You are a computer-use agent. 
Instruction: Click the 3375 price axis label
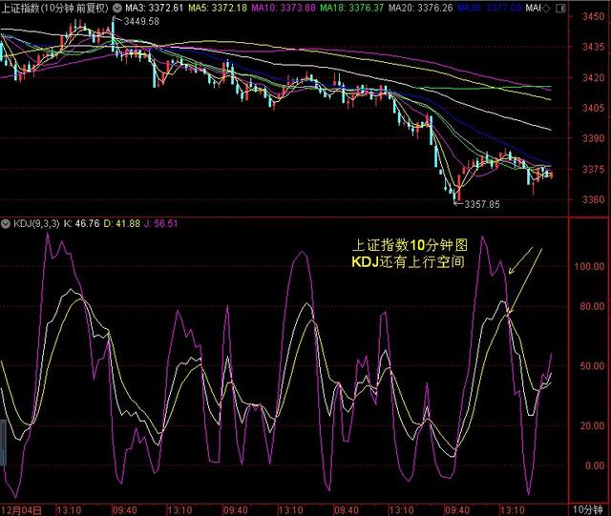click(593, 169)
